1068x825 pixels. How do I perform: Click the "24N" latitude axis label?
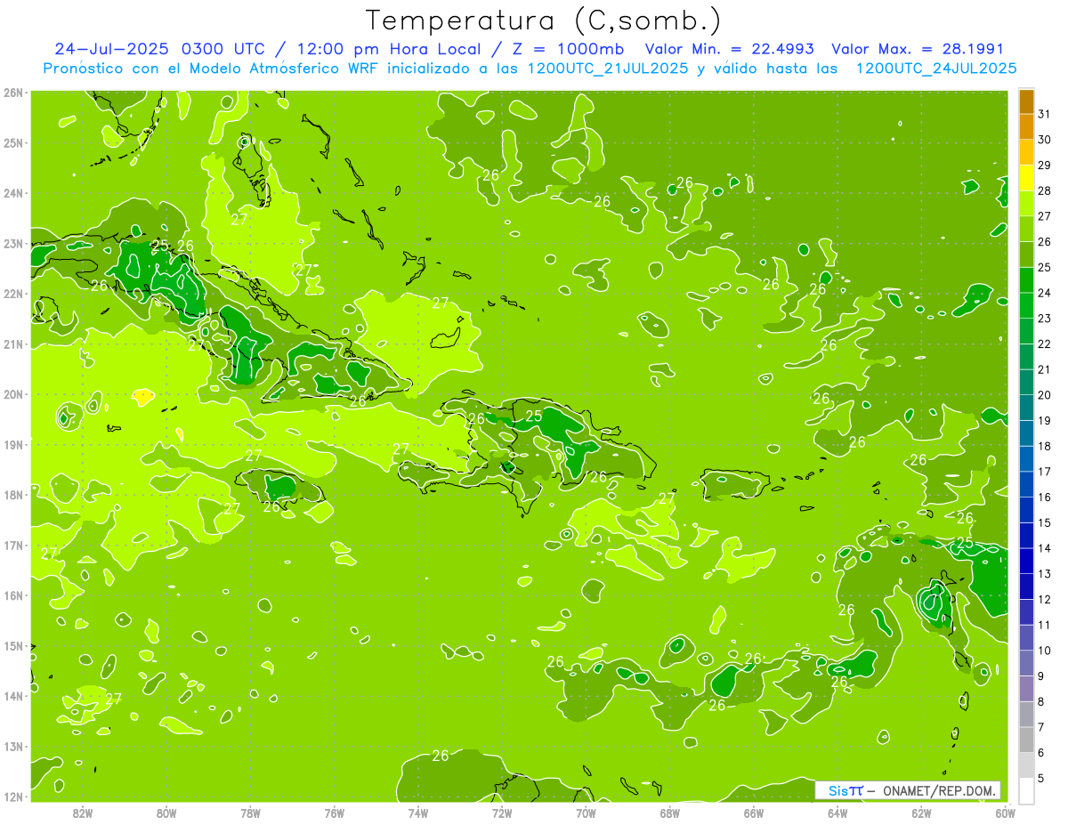(13, 193)
